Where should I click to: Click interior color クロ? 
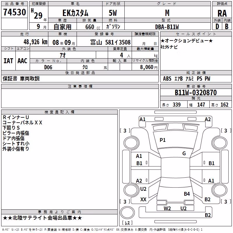tap(85, 67)
